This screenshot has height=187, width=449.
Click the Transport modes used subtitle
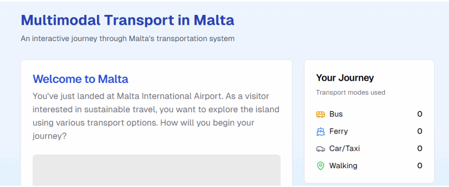tap(350, 93)
